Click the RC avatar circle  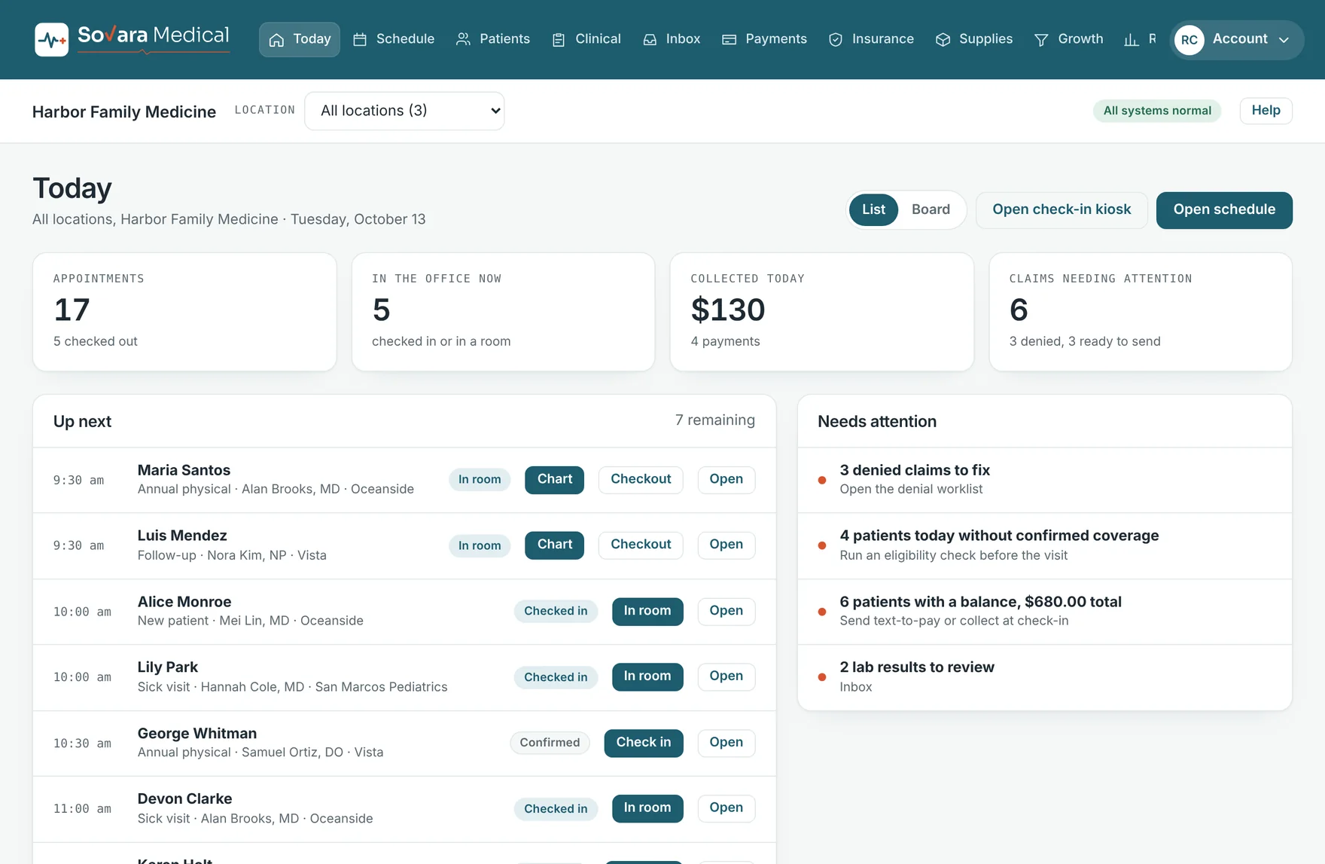[x=1189, y=40]
